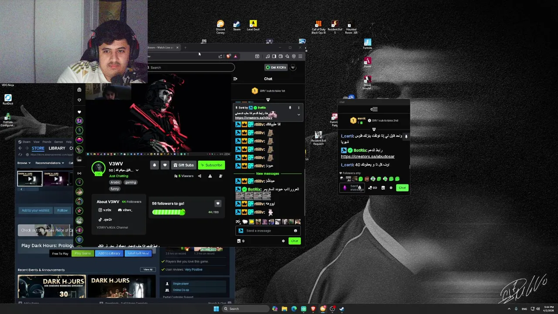
Task: Click Brave shield icon in address bar
Action: 229,56
